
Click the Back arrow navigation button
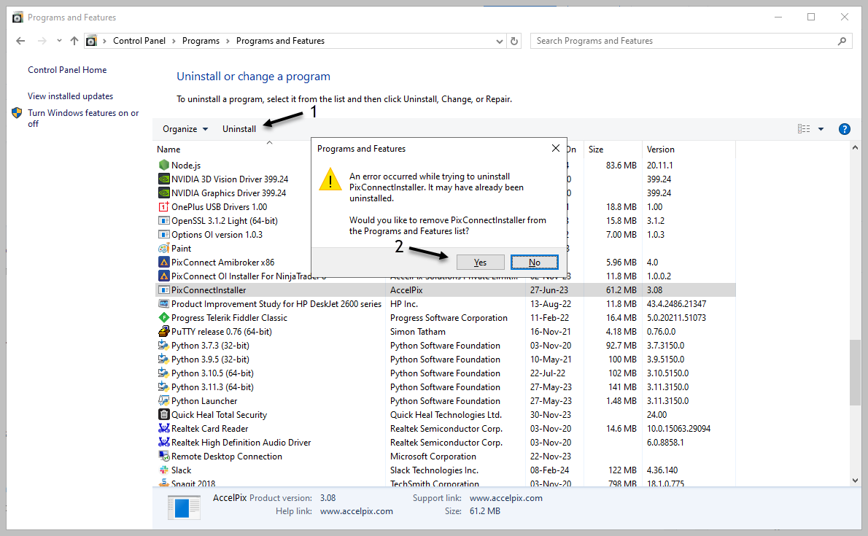pos(20,41)
